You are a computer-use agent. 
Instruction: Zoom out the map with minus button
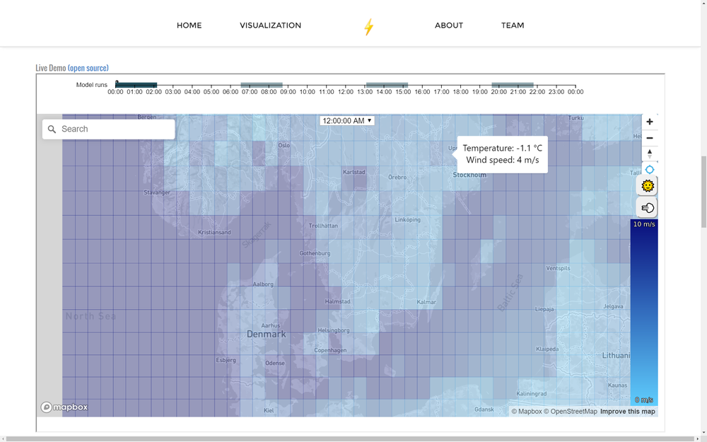click(649, 138)
